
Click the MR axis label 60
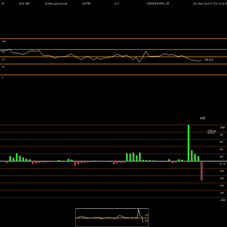[222, 142]
